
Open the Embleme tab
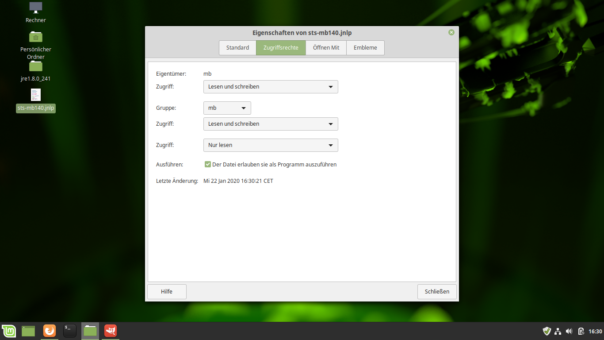(x=365, y=48)
